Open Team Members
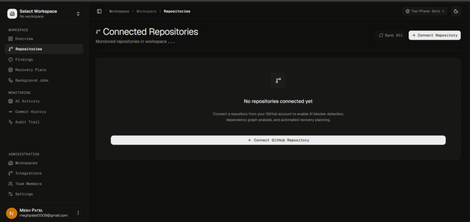 (x=44, y=184)
